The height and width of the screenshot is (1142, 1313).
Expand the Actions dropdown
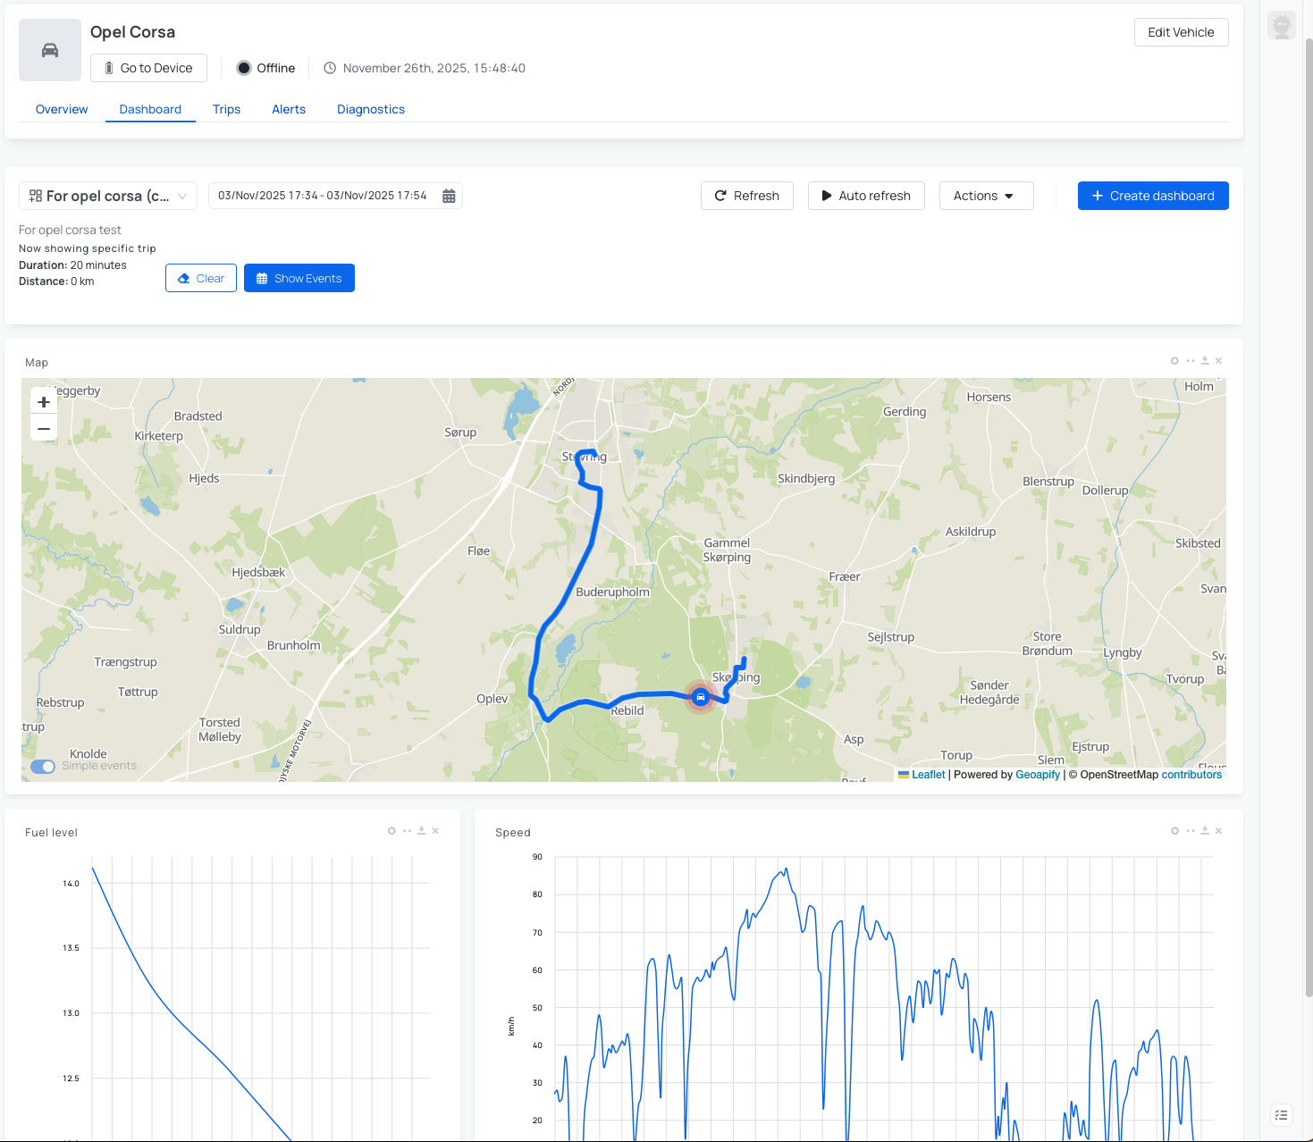[985, 196]
